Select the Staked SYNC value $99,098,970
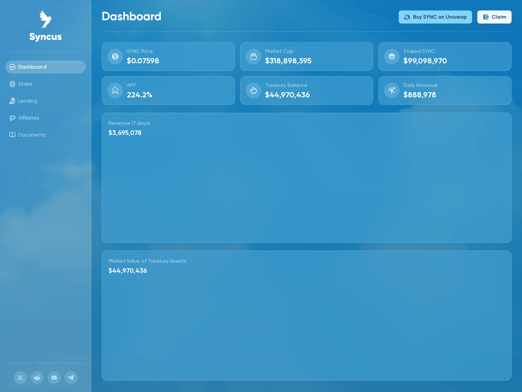 pos(425,61)
